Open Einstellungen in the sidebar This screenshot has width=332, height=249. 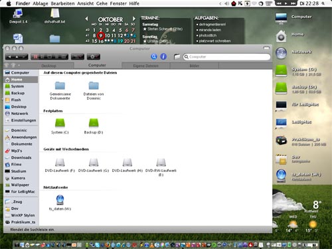tap(21, 120)
